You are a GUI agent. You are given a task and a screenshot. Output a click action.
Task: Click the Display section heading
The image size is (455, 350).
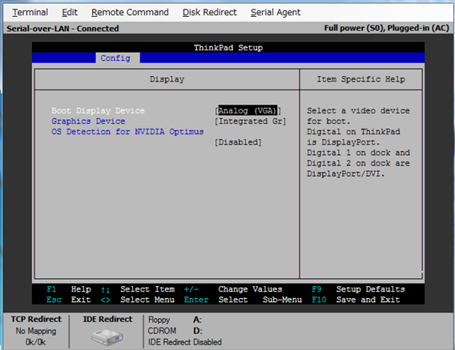point(167,79)
